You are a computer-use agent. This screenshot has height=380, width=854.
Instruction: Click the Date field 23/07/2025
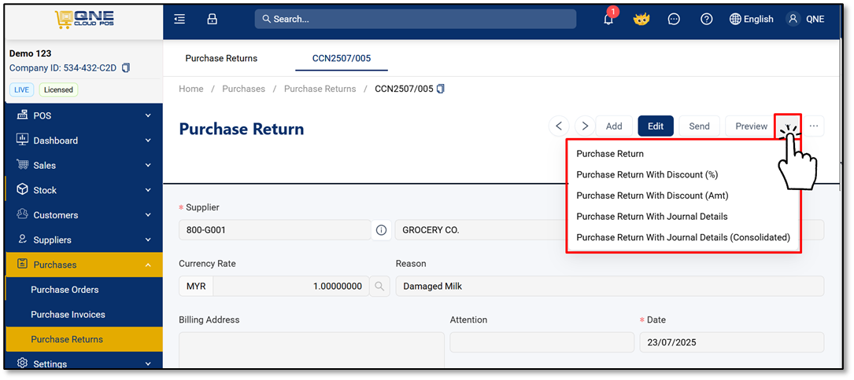click(x=731, y=342)
